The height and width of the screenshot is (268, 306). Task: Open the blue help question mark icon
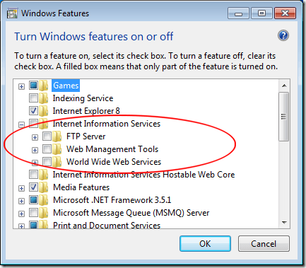283,36
